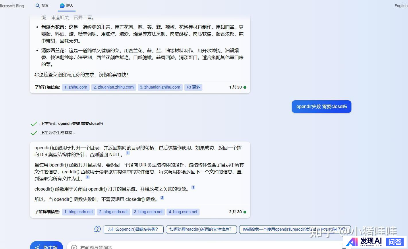Click the 正在为你生成答案 status line

coord(57,133)
